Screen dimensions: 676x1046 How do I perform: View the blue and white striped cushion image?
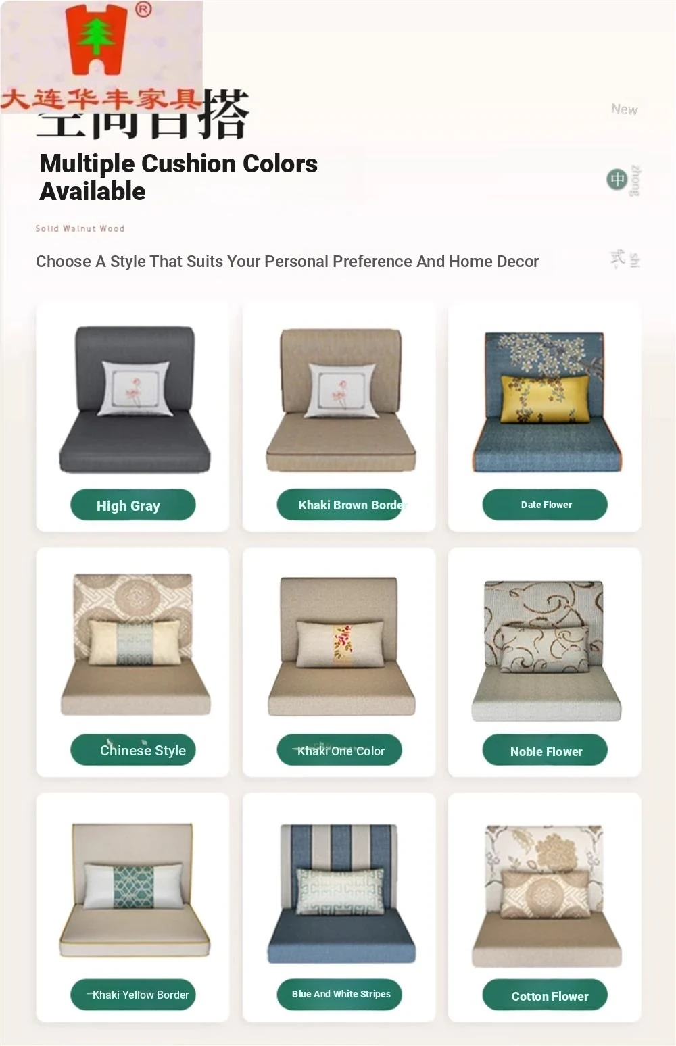pos(341,893)
